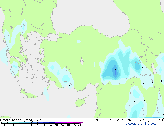Click the 'Precipitation [mm]' title label

(17, 120)
